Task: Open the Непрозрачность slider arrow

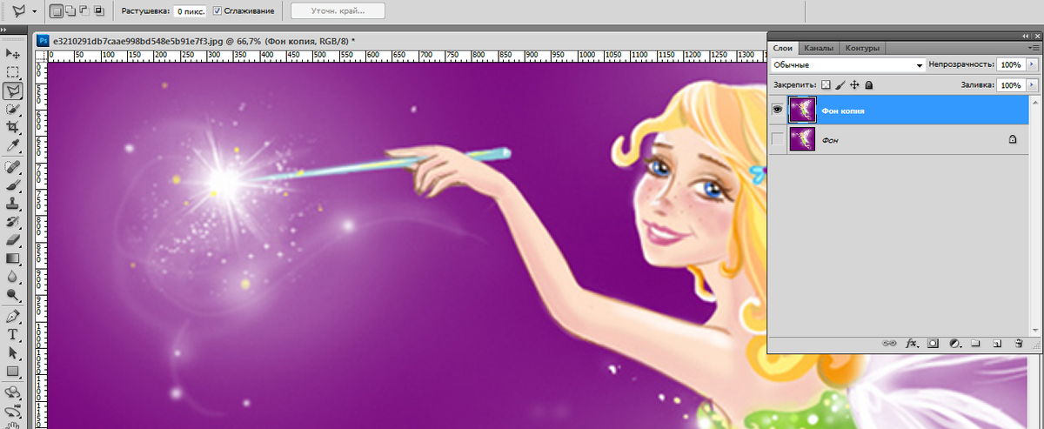Action: (1033, 65)
